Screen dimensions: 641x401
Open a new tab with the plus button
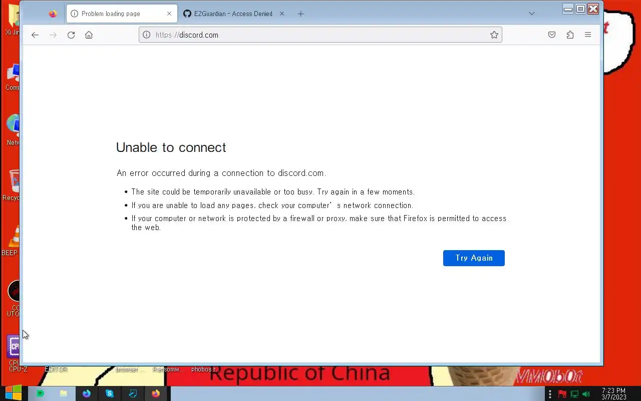point(300,14)
